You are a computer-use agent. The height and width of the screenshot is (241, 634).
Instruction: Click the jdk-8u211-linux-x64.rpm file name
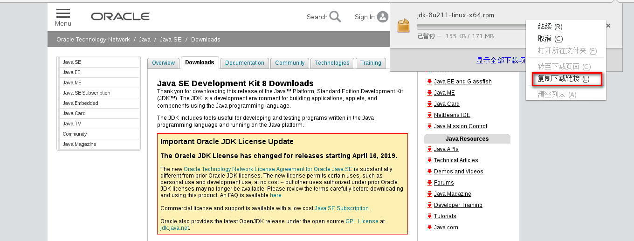click(455, 15)
